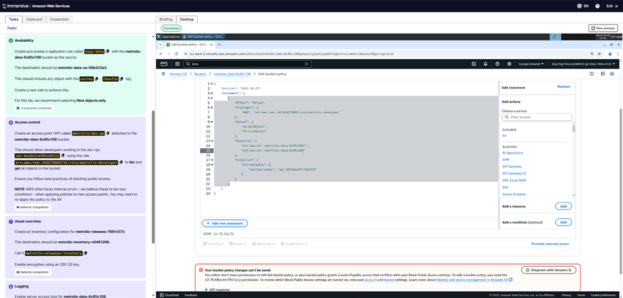Collapse the Resource fold on line 13

pyautogui.click(x=212, y=141)
